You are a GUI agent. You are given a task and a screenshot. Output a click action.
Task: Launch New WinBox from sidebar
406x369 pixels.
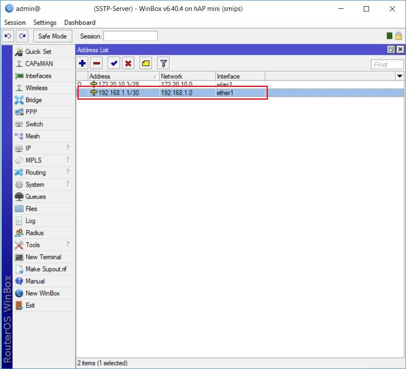click(44, 293)
